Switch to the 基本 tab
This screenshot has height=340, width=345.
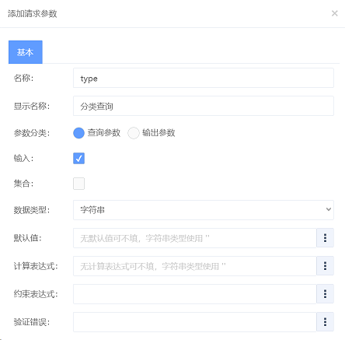(26, 52)
